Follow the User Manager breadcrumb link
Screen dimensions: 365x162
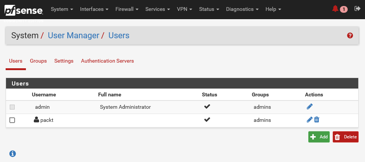coord(74,36)
